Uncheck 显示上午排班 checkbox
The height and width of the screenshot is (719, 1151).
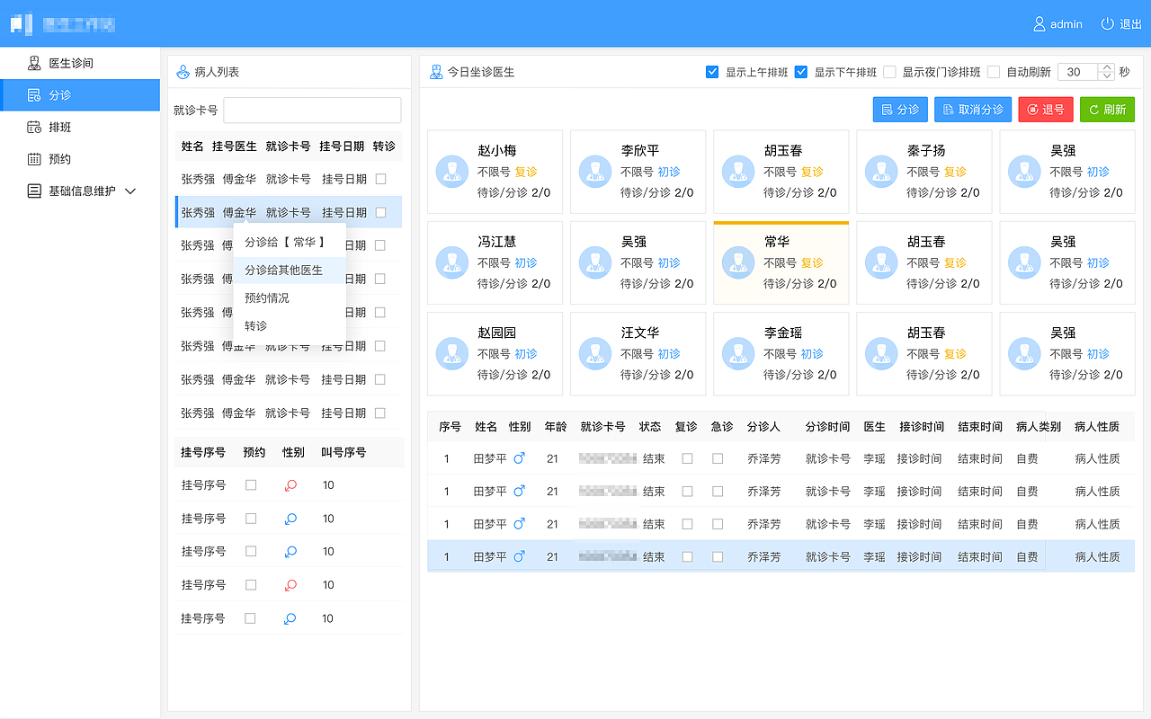tap(712, 72)
